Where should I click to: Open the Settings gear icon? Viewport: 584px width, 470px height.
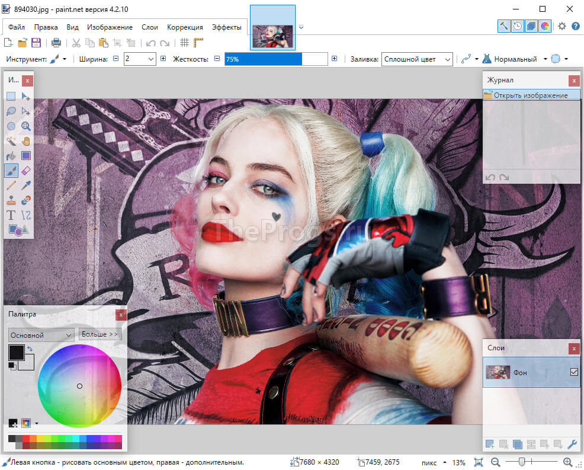(x=561, y=26)
